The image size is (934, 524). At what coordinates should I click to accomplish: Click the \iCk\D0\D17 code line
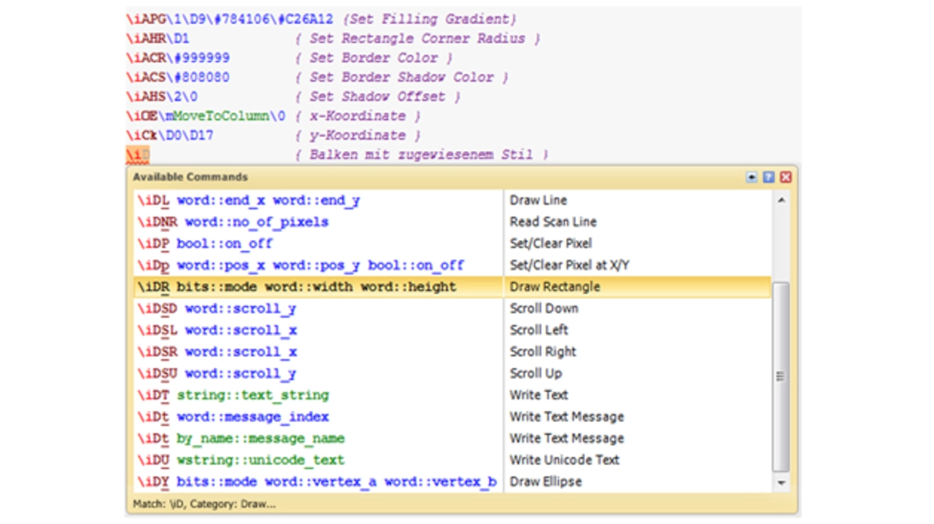[169, 135]
